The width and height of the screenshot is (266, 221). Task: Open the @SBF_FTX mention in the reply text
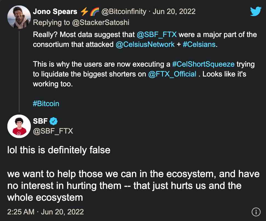157,35
